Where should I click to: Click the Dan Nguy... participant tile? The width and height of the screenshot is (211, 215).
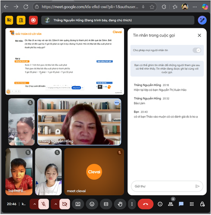pos(48,172)
